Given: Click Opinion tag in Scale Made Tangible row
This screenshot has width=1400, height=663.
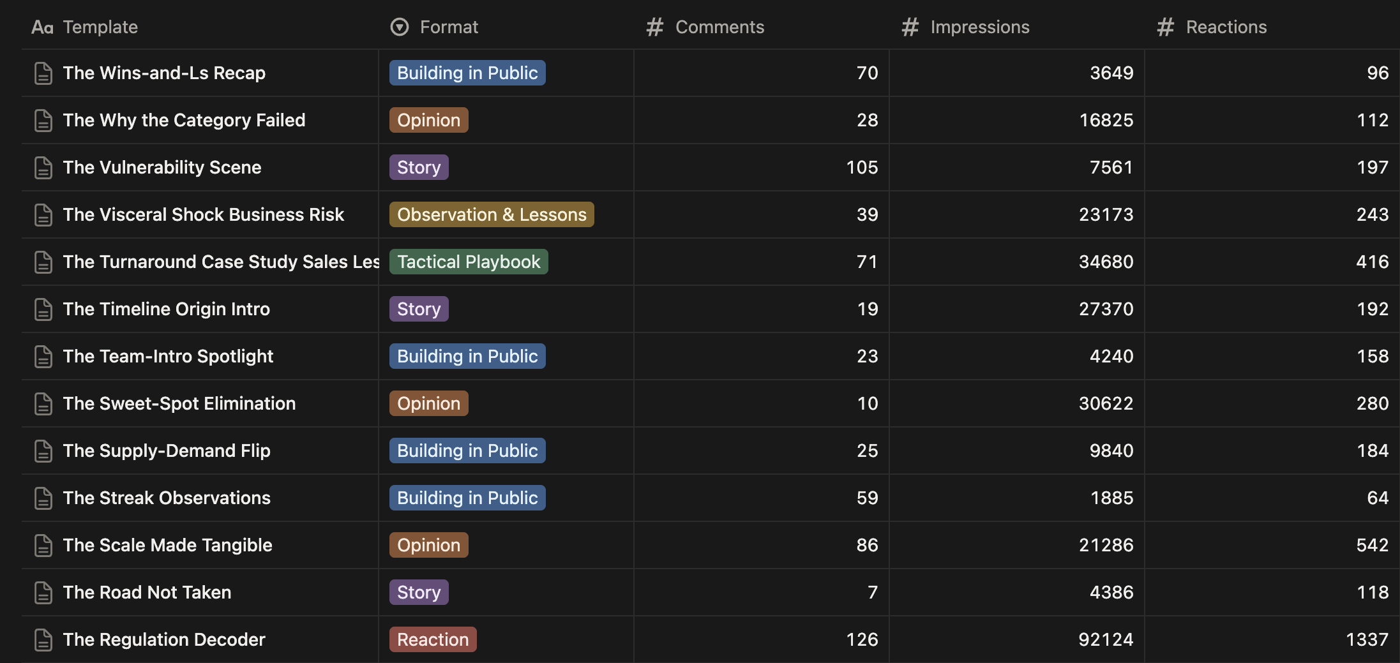Looking at the screenshot, I should pos(429,545).
